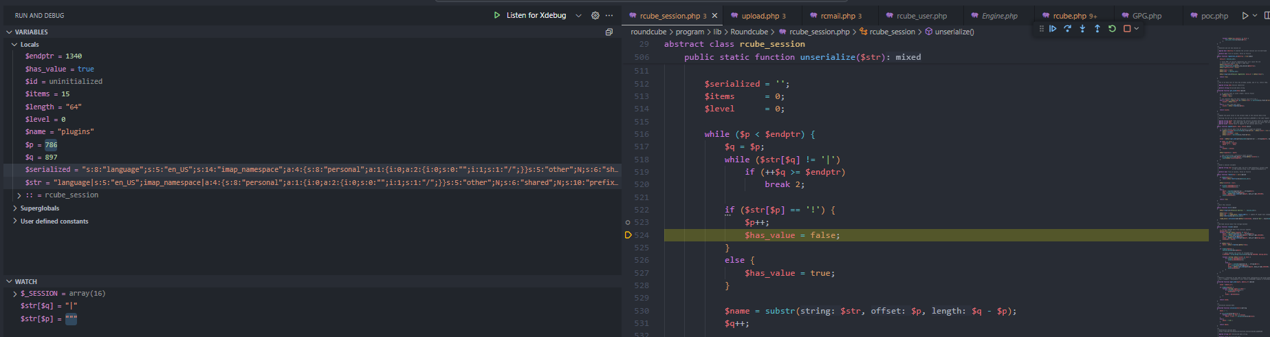Open the rcmail.php editor tab
The height and width of the screenshot is (337, 1270).
pos(837,16)
